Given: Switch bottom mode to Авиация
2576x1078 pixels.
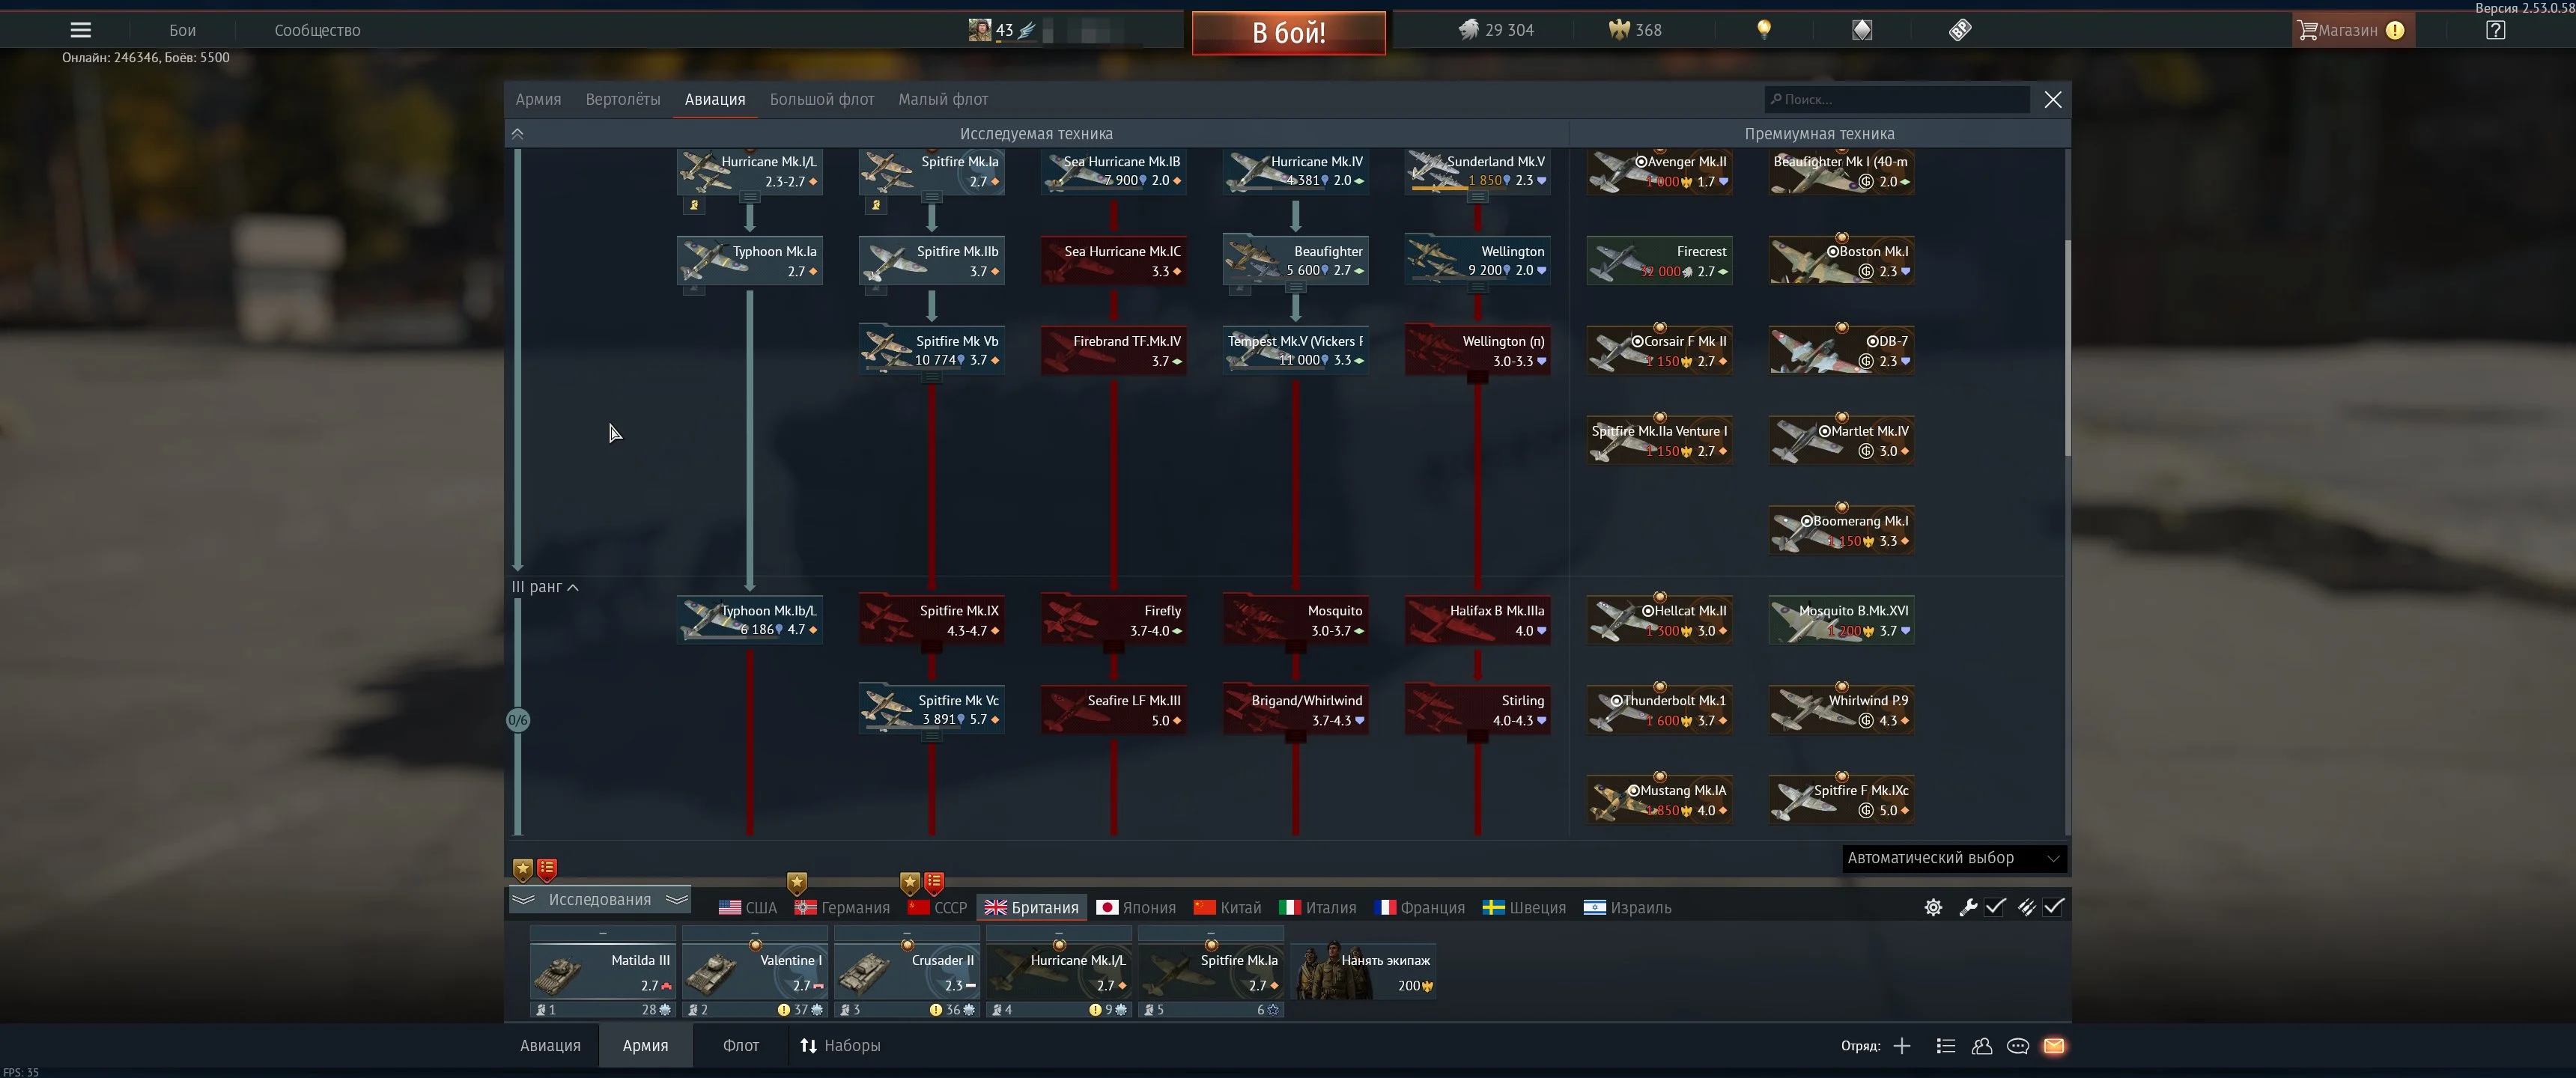Looking at the screenshot, I should coord(550,1045).
